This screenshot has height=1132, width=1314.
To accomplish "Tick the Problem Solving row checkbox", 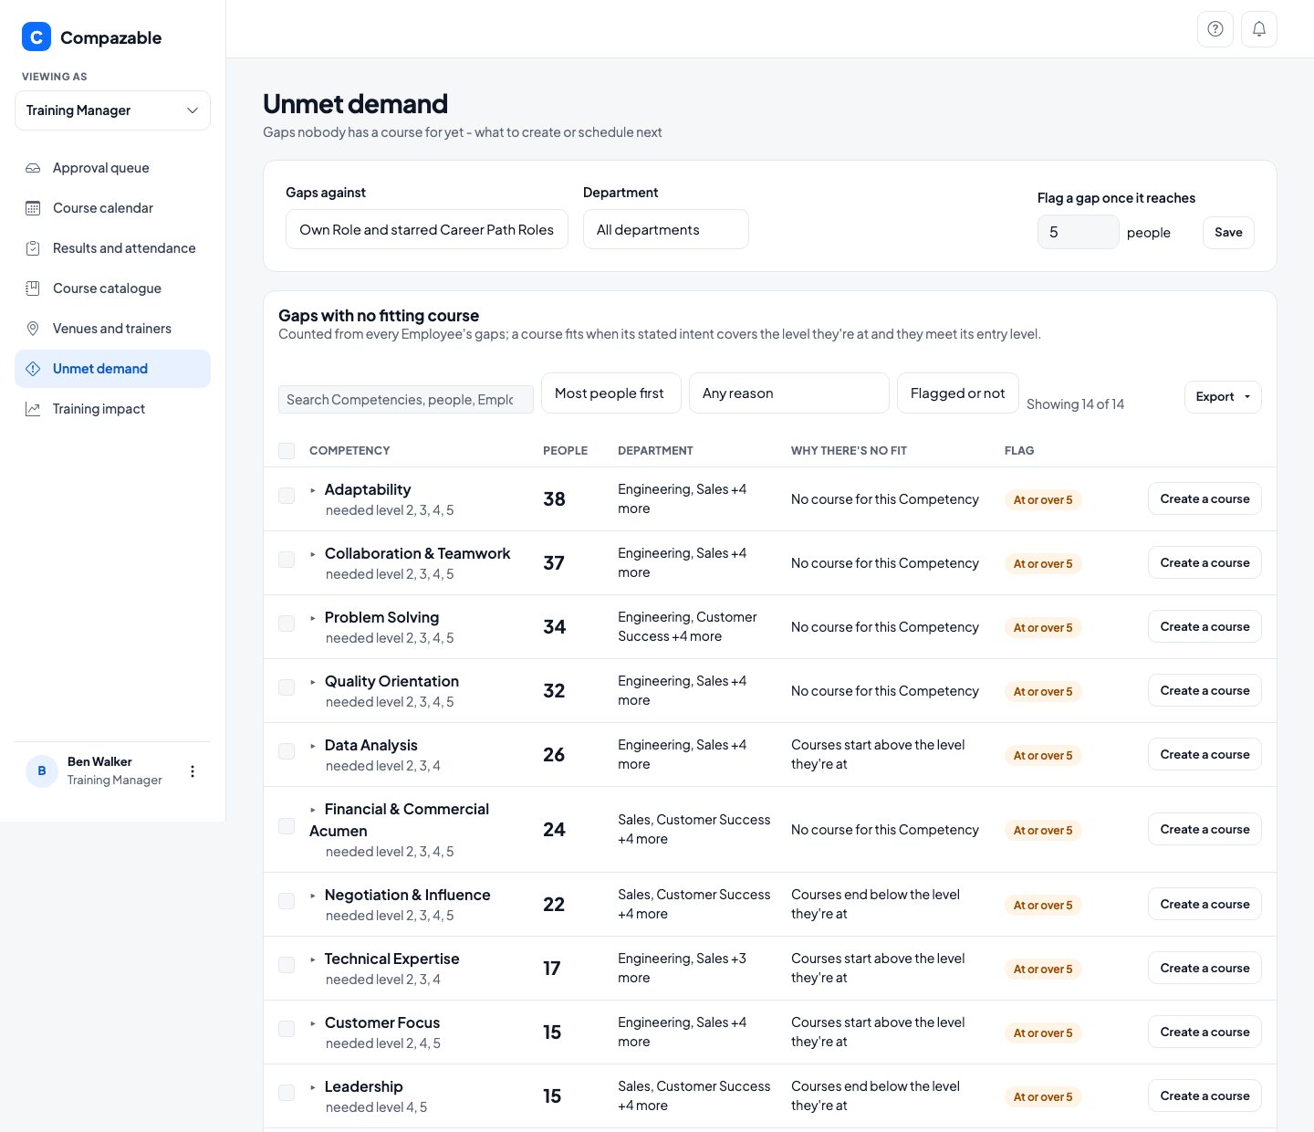I will [x=287, y=624].
